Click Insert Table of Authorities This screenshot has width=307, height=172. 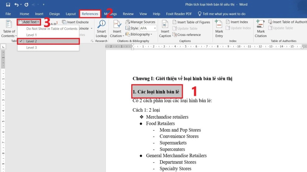pyautogui.click(x=287, y=22)
